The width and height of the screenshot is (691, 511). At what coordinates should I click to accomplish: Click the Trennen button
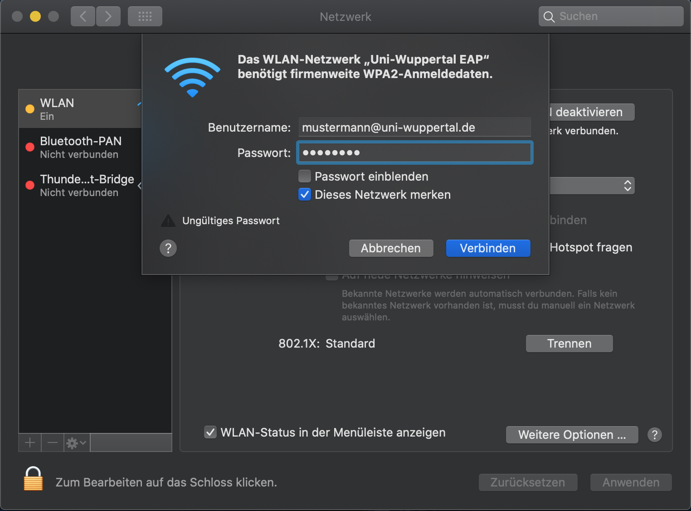click(x=569, y=344)
